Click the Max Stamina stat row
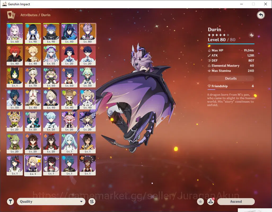 [x=231, y=71]
